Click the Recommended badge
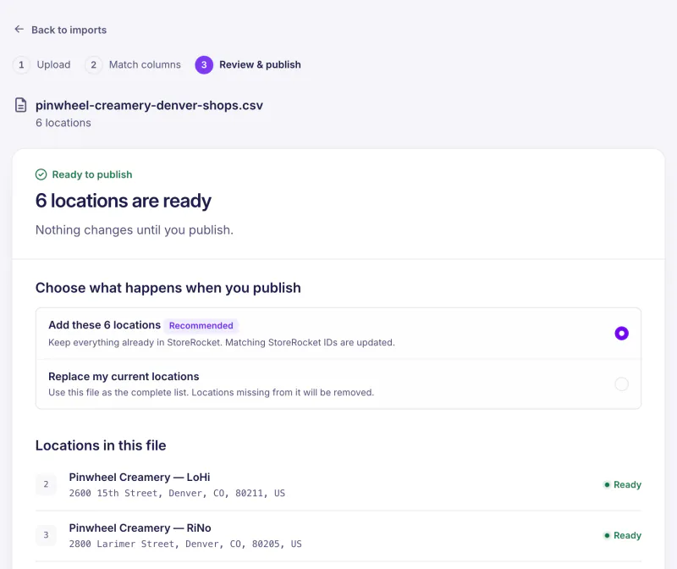The width and height of the screenshot is (677, 569). coord(201,325)
